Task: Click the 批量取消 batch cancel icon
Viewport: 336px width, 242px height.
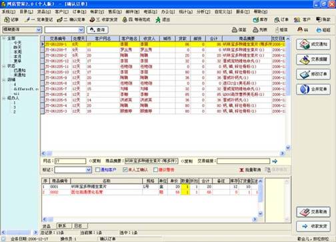Action: click(x=242, y=170)
